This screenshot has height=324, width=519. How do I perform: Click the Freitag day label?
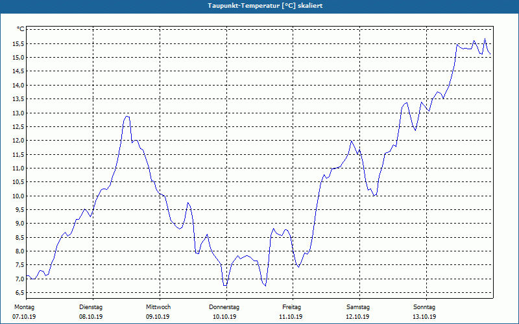[x=291, y=307]
